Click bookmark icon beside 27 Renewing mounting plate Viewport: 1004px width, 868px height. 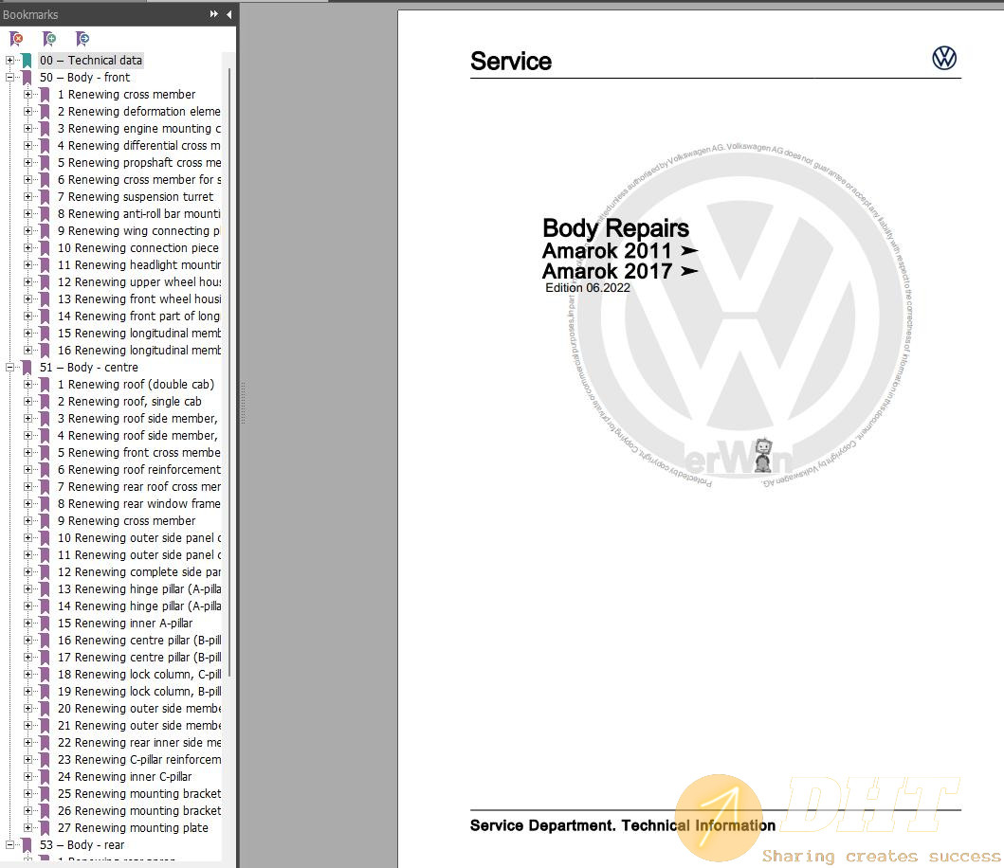(x=45, y=828)
